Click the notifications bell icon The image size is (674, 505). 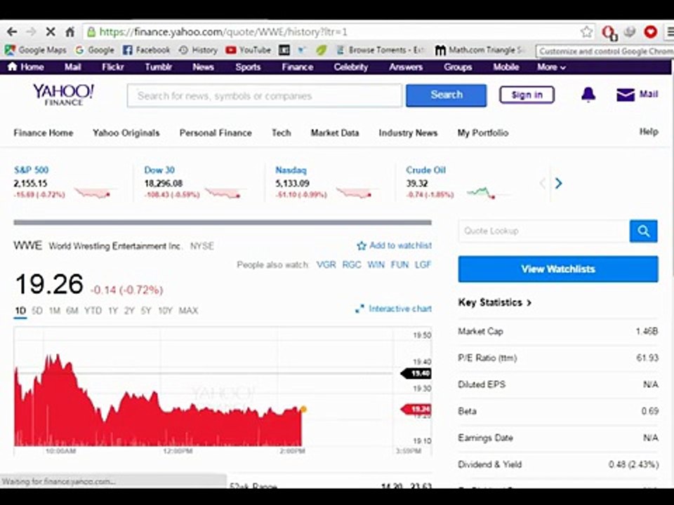coord(588,95)
